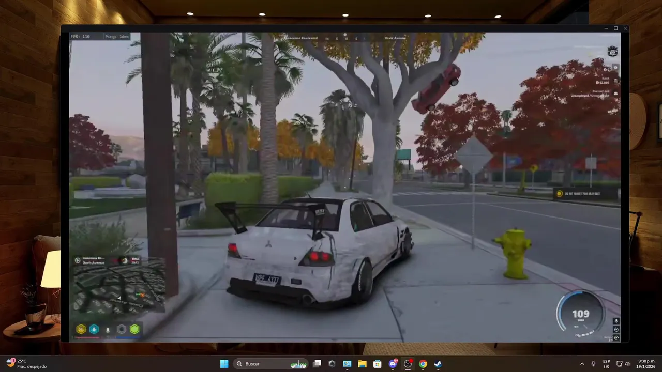Click the Current Job Unemployed text

tap(590, 94)
